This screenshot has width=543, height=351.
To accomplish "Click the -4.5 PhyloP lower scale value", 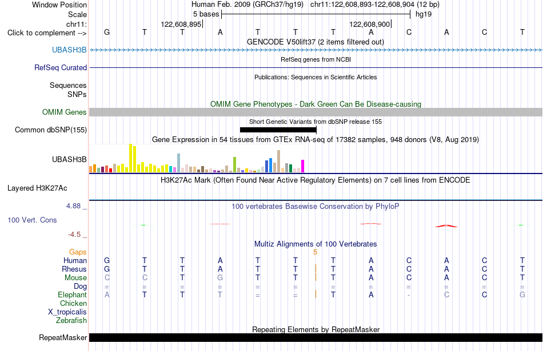I will pos(74,235).
